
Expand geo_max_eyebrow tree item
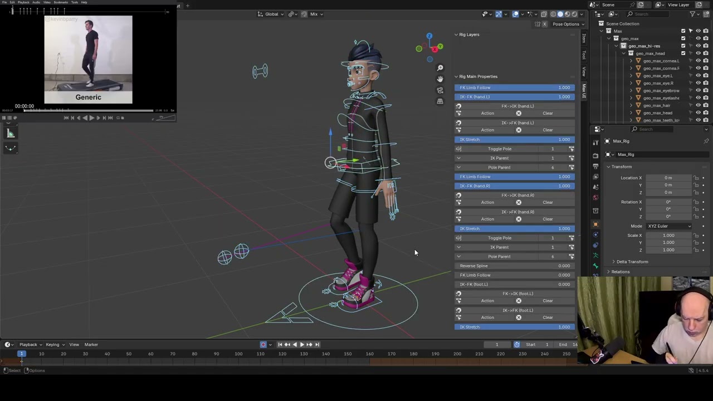point(631,90)
